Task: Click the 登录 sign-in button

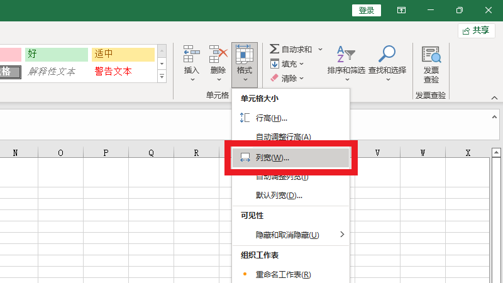Action: 367,10
